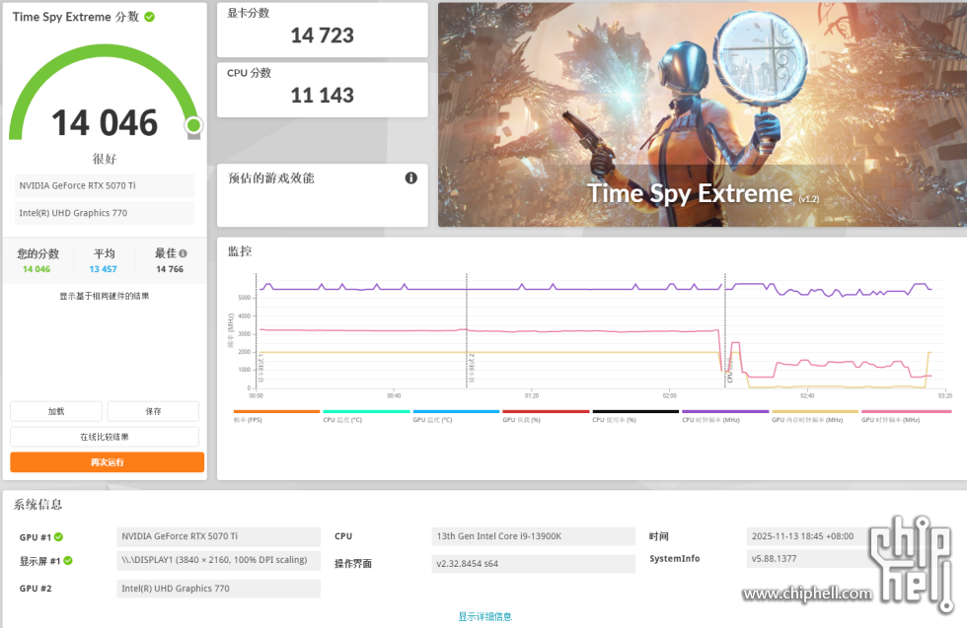Click the orange 帧率 (FPS) legend marker
This screenshot has width=967, height=628.
pos(276,411)
